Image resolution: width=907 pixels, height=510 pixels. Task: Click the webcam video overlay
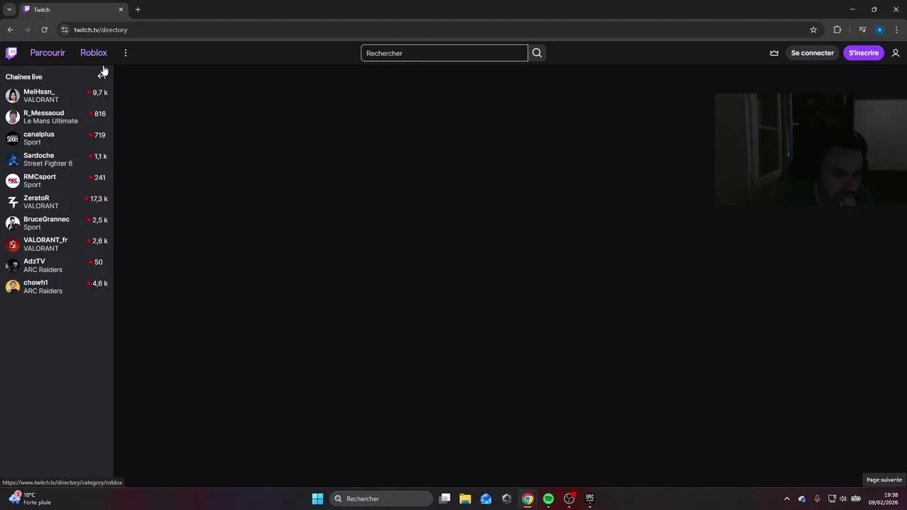[x=811, y=150]
